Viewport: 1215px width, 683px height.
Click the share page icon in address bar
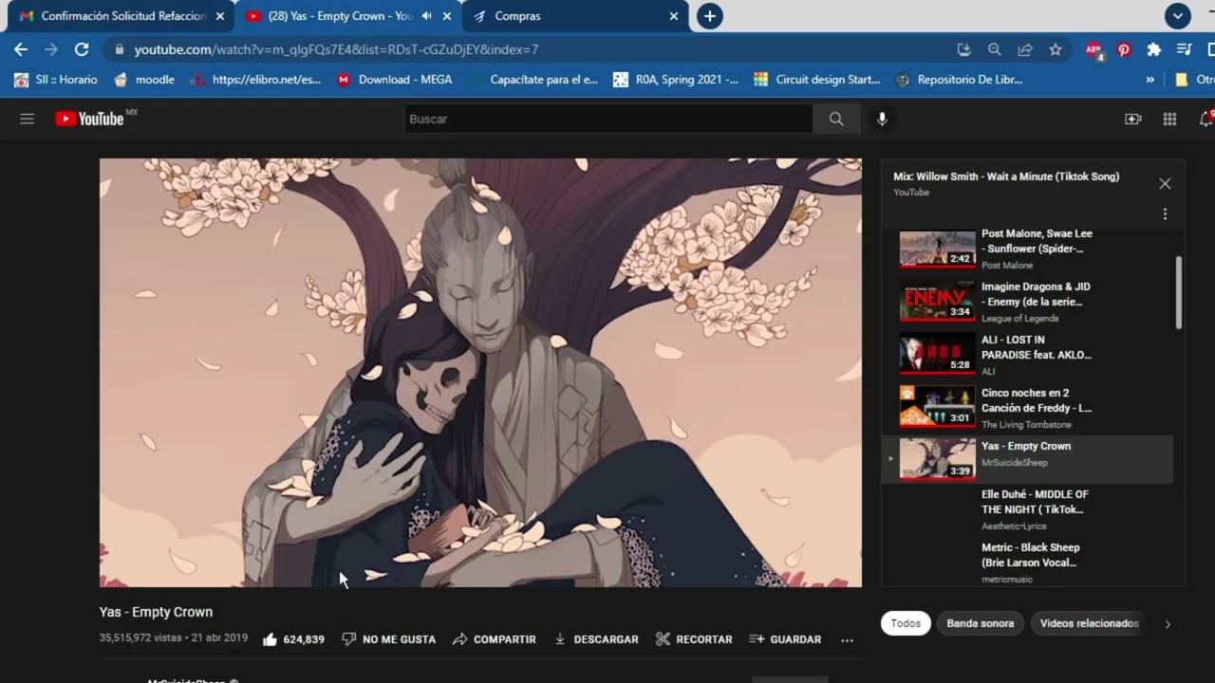coord(1025,49)
